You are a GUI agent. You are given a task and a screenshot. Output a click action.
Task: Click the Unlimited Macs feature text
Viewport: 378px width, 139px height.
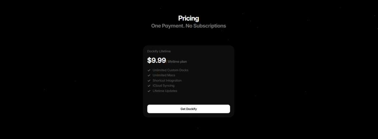tap(164, 75)
